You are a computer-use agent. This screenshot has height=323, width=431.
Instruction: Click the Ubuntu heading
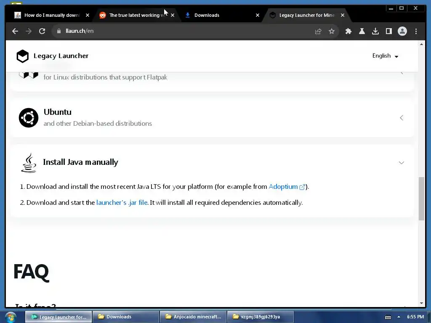click(x=57, y=112)
